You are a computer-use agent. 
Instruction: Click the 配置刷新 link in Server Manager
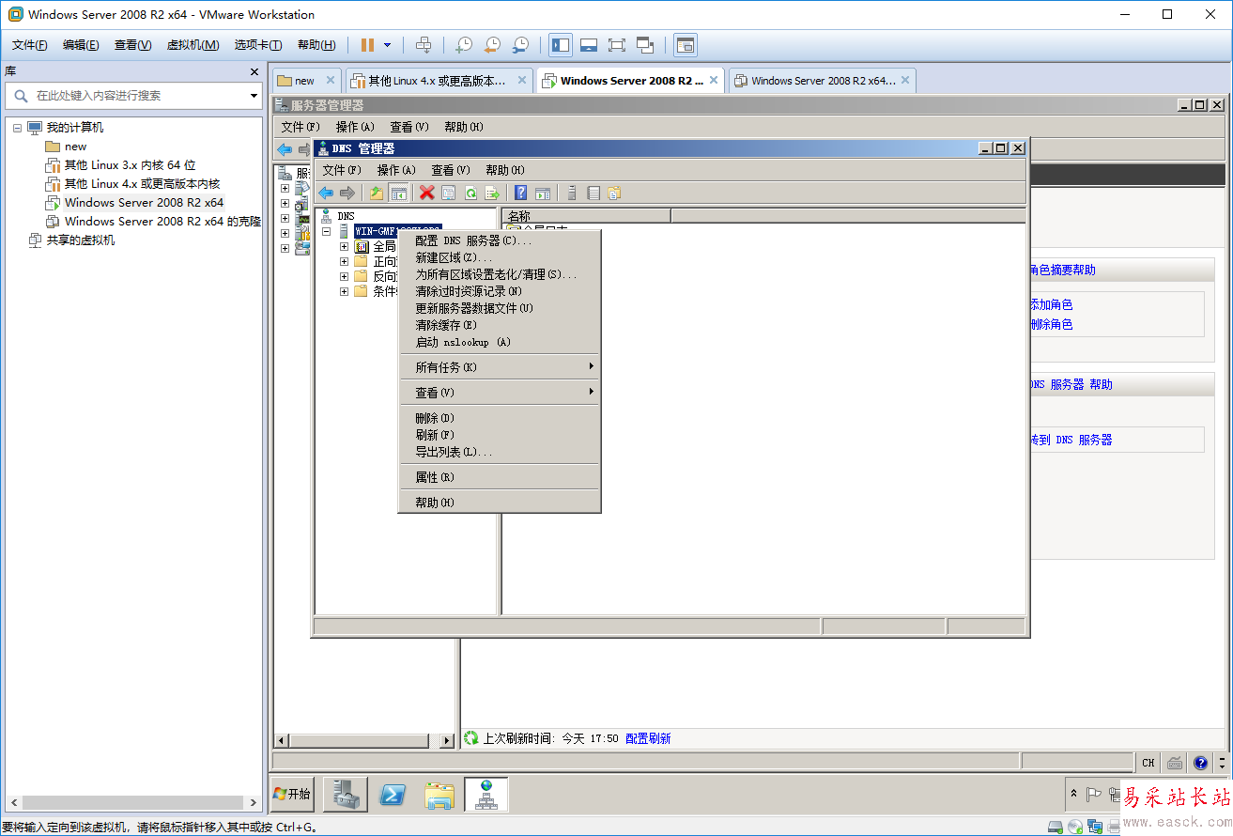(x=648, y=739)
